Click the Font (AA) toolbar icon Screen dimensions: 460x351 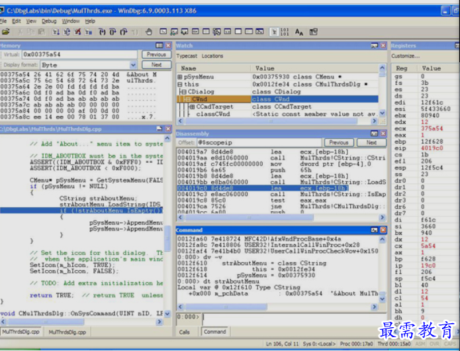coord(299,32)
